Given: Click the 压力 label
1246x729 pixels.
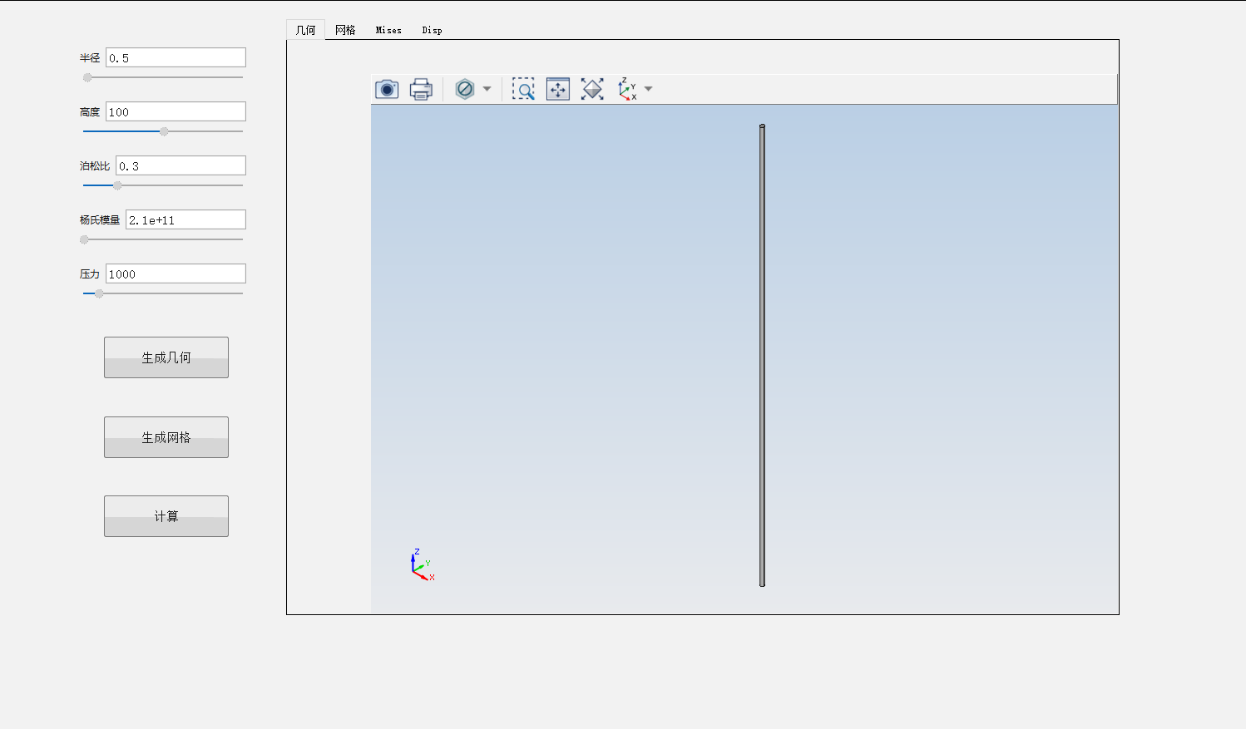Looking at the screenshot, I should click(x=90, y=273).
